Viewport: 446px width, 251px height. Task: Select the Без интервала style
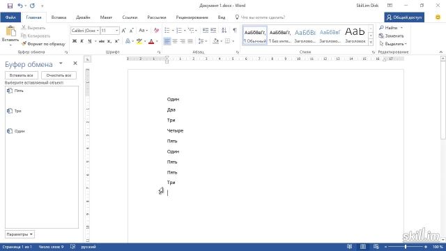[280, 36]
